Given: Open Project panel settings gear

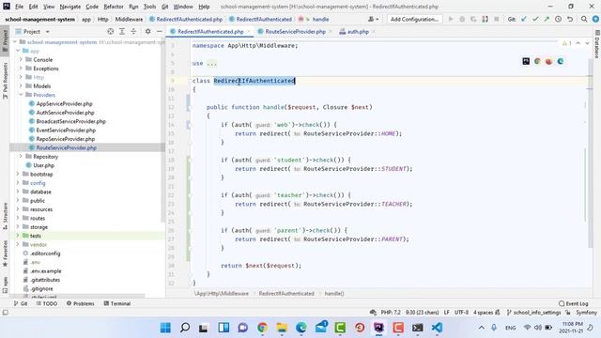Looking at the screenshot, I should point(148,31).
